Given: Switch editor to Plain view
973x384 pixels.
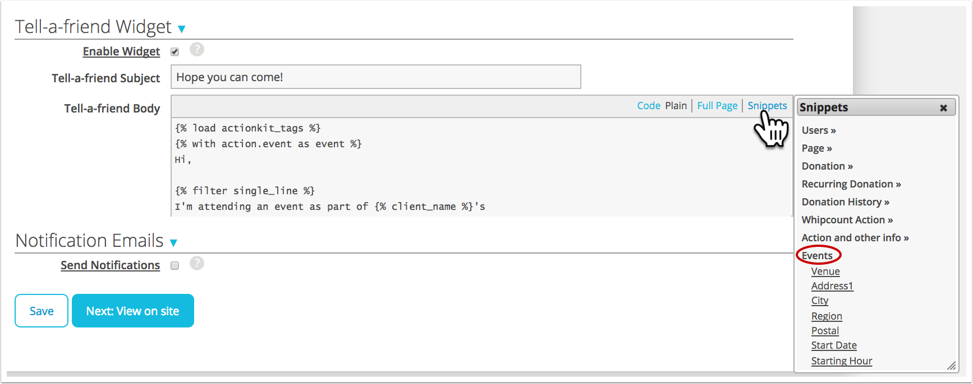Looking at the screenshot, I should (676, 106).
